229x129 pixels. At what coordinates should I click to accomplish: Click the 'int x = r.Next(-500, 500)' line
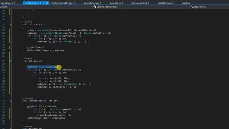coord(54,78)
